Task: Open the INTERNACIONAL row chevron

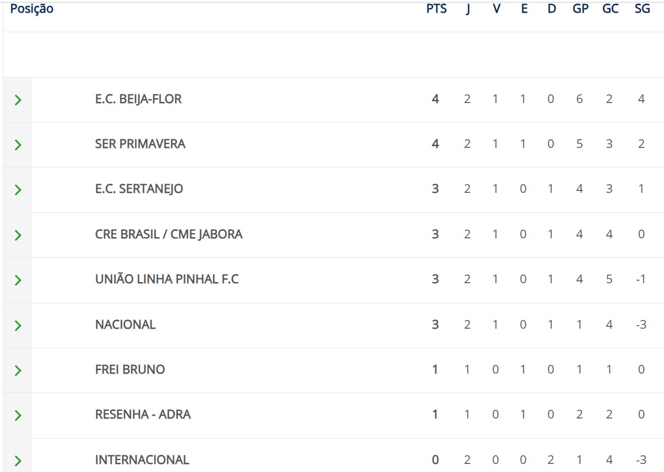Action: pos(18,460)
